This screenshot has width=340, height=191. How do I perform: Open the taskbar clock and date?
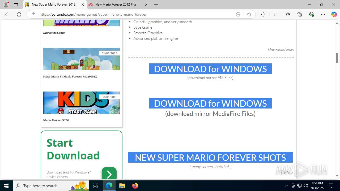(x=317, y=186)
